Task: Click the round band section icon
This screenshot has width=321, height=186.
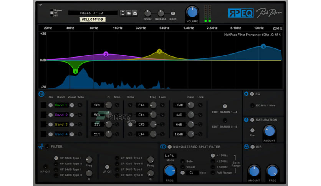Action: [x=41, y=94]
